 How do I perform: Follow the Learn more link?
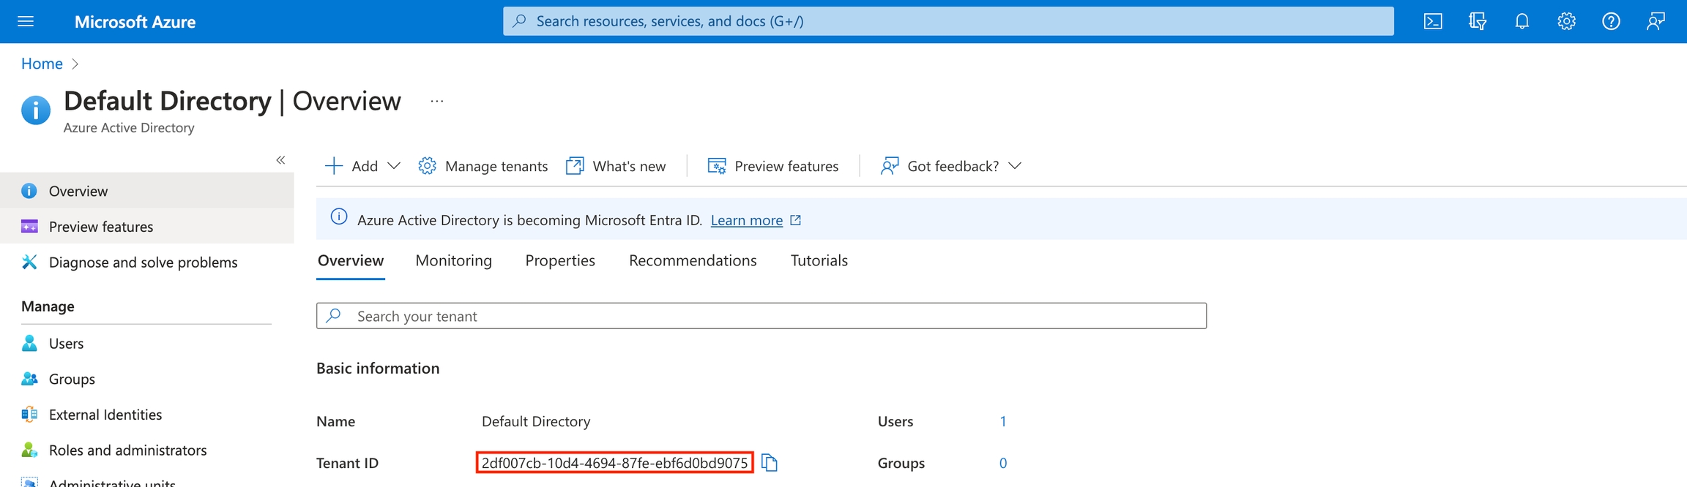click(x=747, y=220)
